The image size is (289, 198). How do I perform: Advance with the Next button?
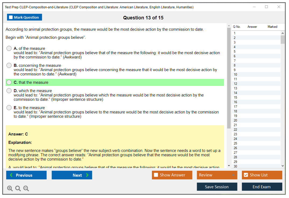[72, 175]
